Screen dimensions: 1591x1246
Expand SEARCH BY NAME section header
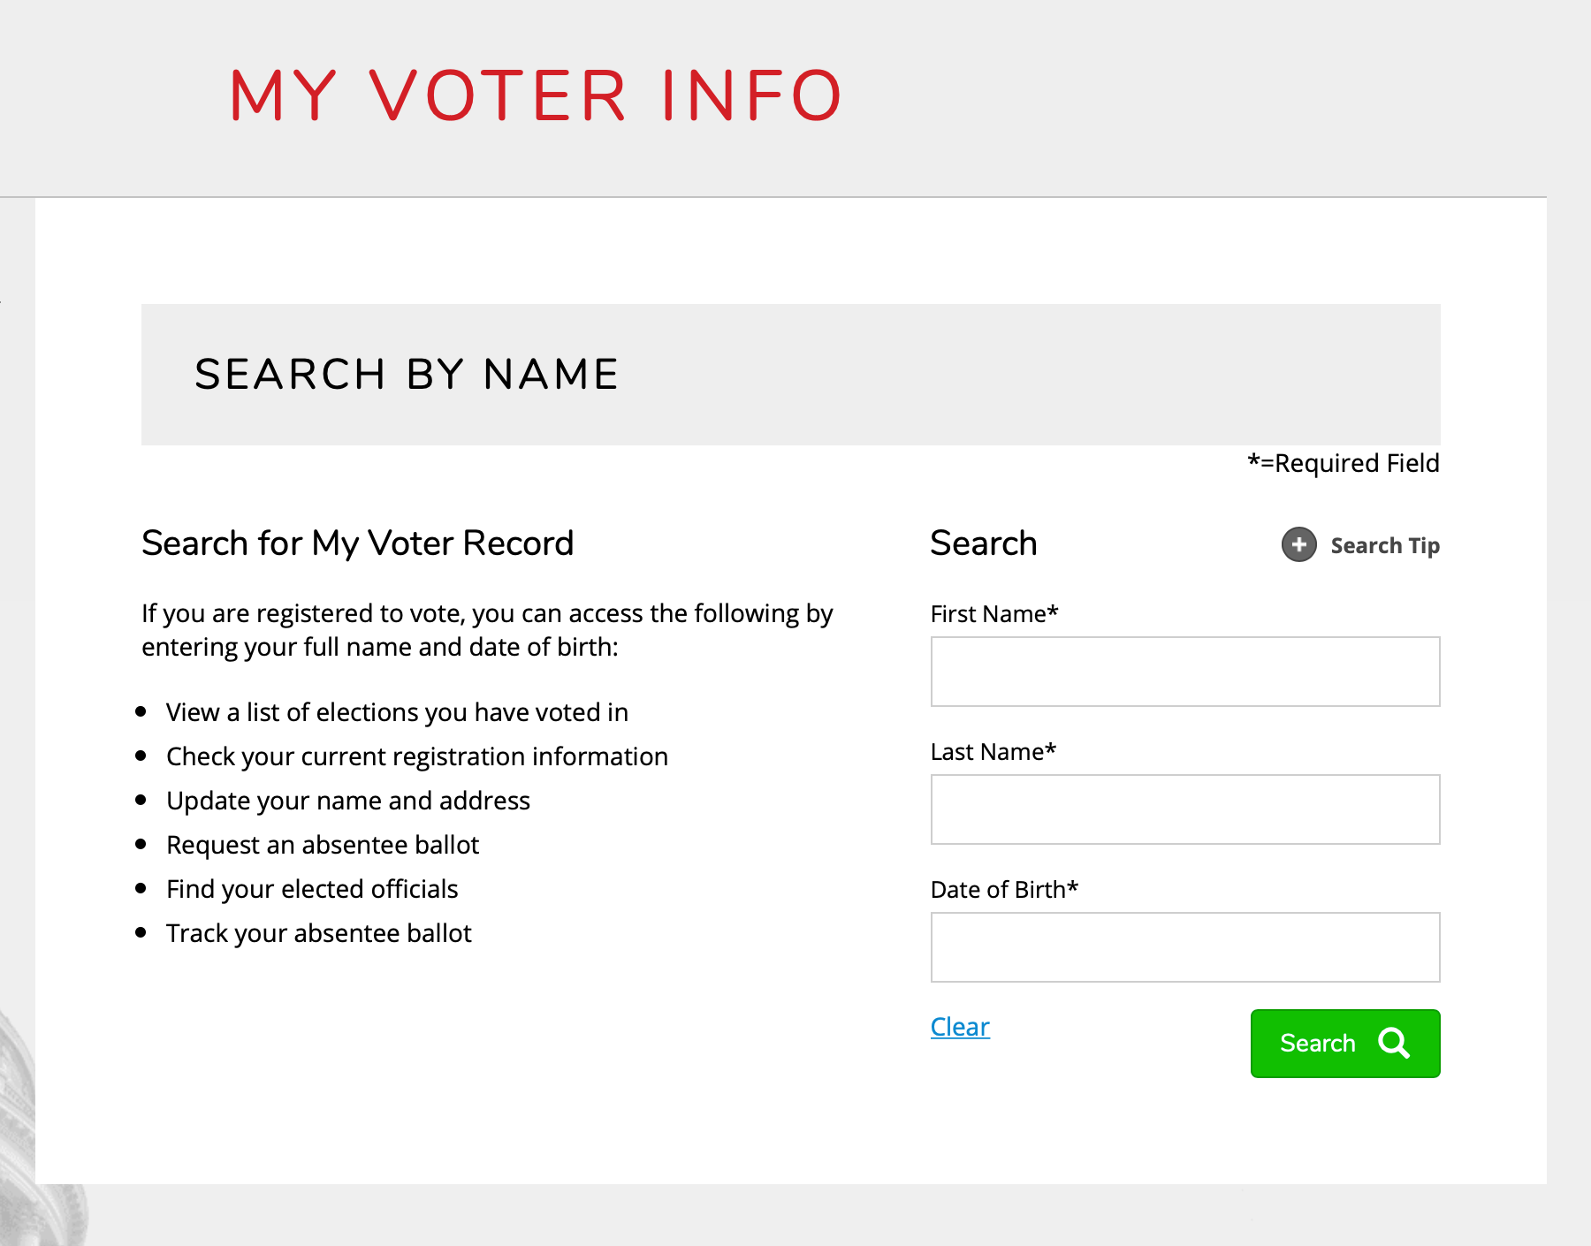coord(406,374)
